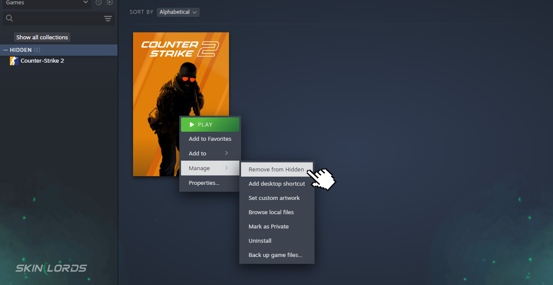Open the Games library dropdown
The width and height of the screenshot is (553, 285).
[x=47, y=3]
